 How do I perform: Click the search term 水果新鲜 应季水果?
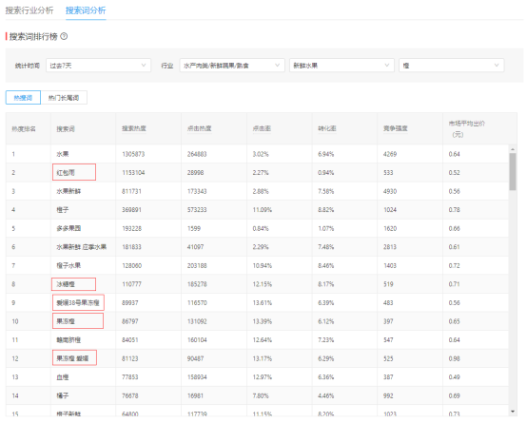tap(82, 247)
